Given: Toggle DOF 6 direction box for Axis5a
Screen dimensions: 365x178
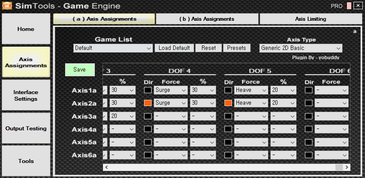Looking at the screenshot, I should point(309,142).
